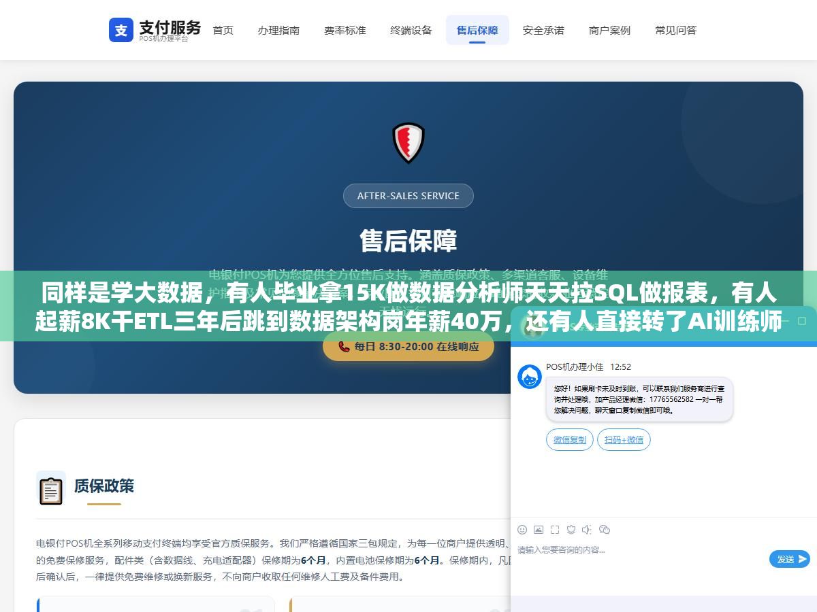Click the first bold 6个月 warranty text
The image size is (817, 612).
[x=313, y=561]
